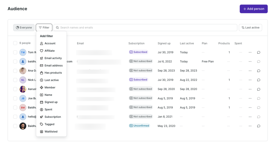275x144 pixels.
Task: Check the box for Tom's row
Action: click(x=15, y=52)
